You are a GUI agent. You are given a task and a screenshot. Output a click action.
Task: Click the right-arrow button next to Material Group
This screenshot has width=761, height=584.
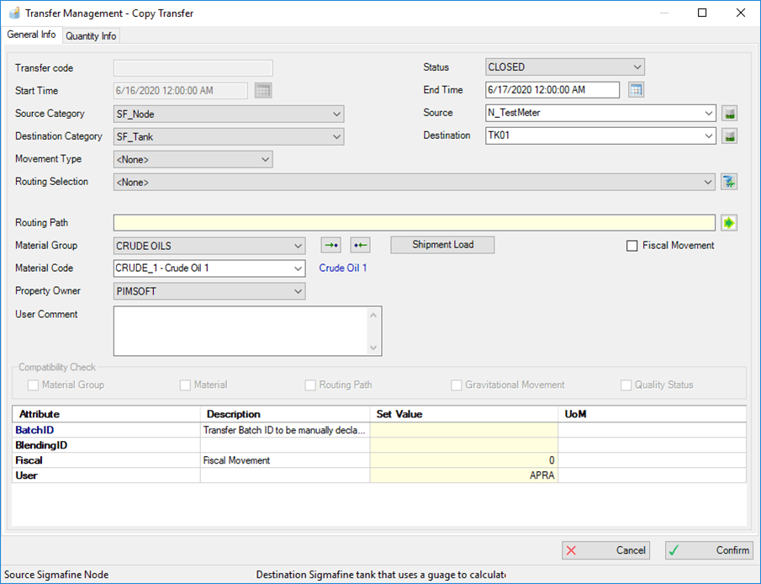(331, 246)
